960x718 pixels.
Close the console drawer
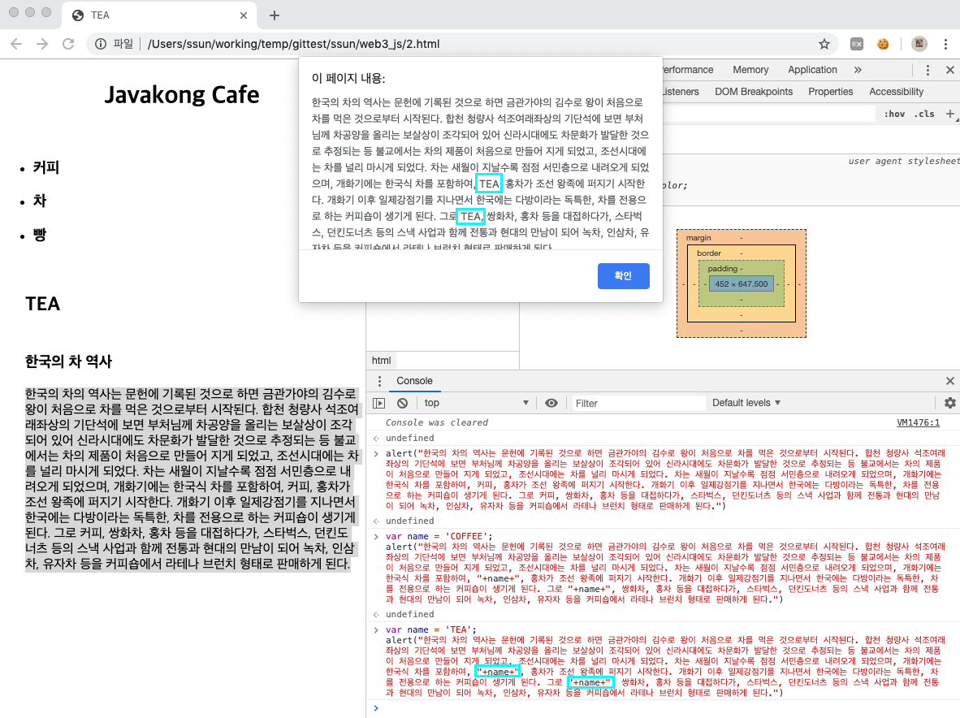tap(949, 381)
